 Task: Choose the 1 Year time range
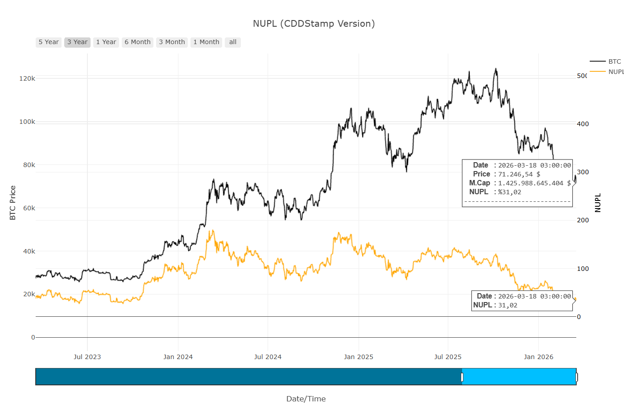106,42
